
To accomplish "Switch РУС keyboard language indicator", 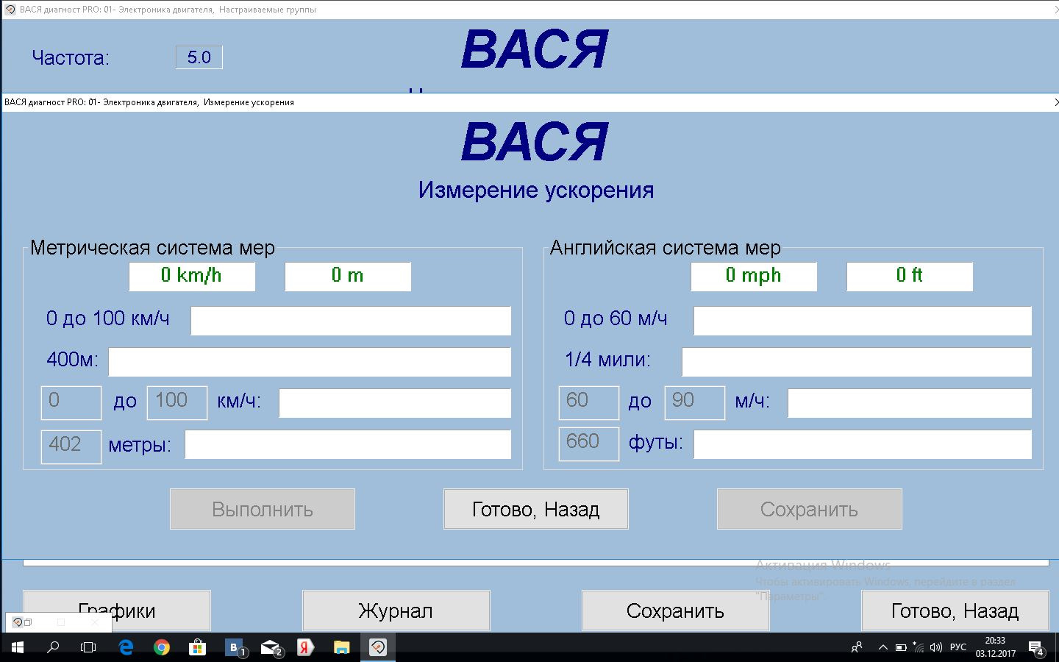I will pyautogui.click(x=958, y=648).
